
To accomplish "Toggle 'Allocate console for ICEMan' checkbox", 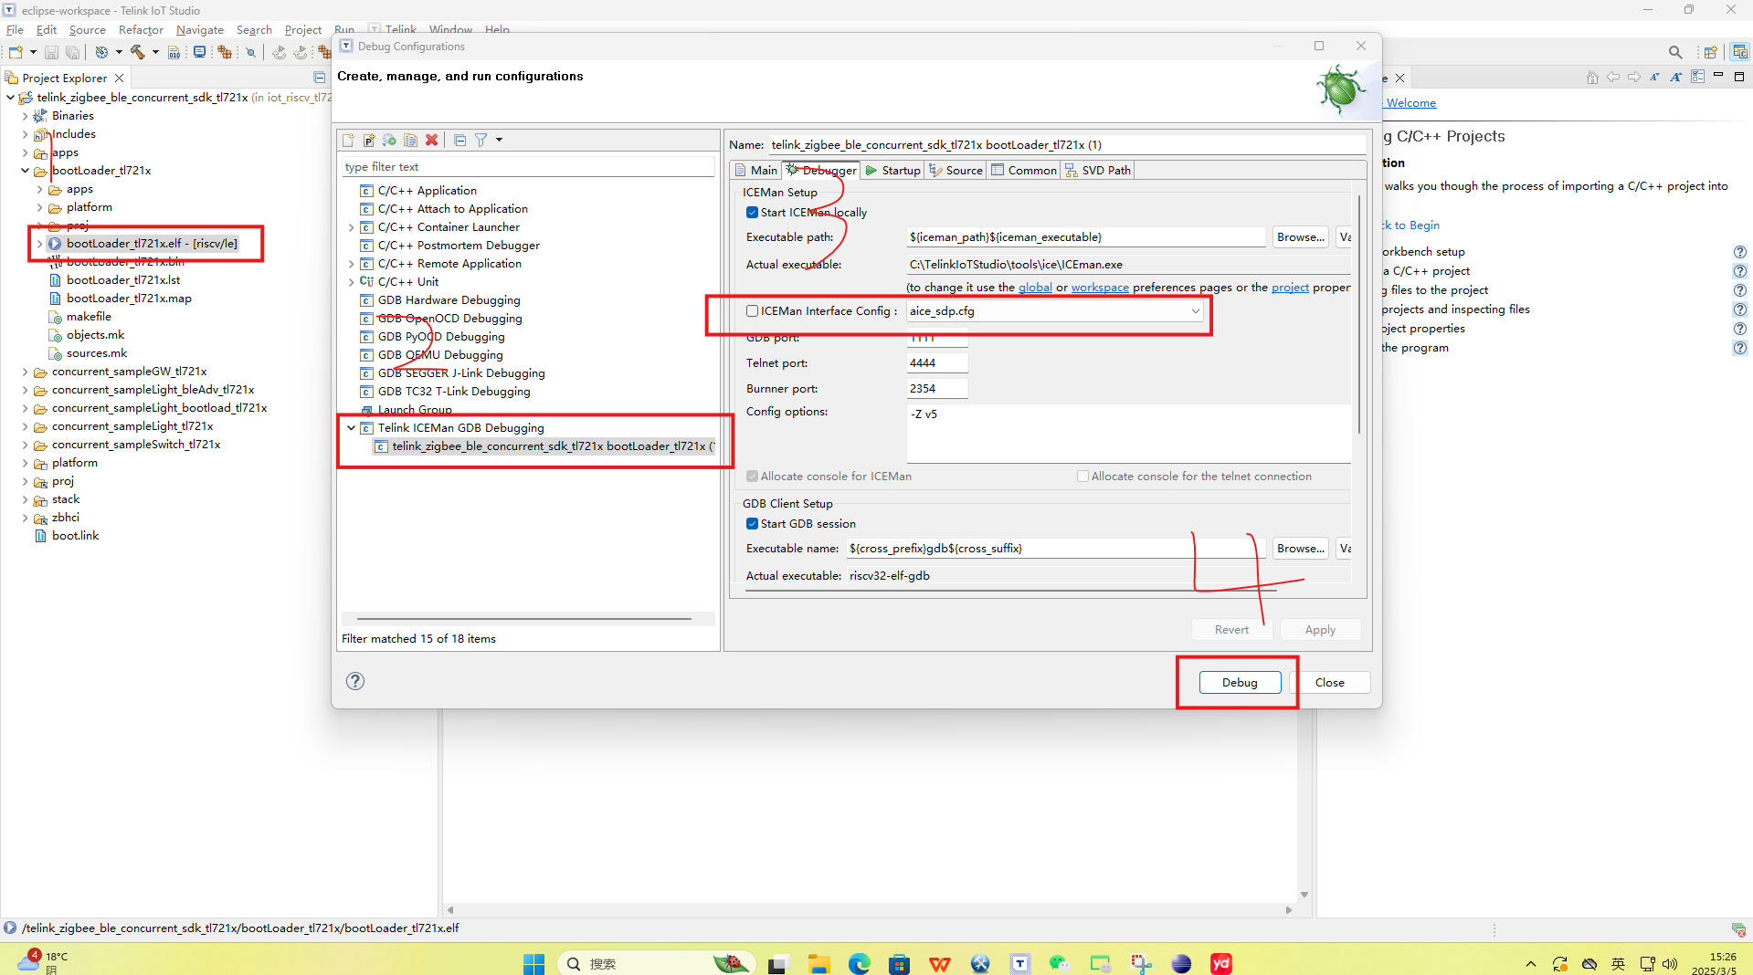I will coord(752,477).
